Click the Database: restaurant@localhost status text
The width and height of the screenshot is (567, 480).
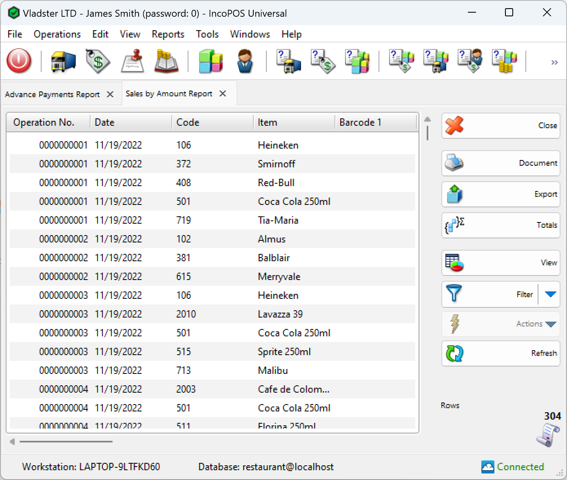[x=266, y=467]
